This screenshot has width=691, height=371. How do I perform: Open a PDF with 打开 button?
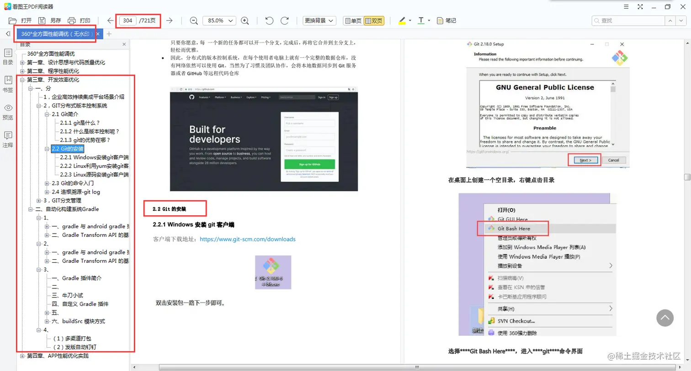pos(20,21)
